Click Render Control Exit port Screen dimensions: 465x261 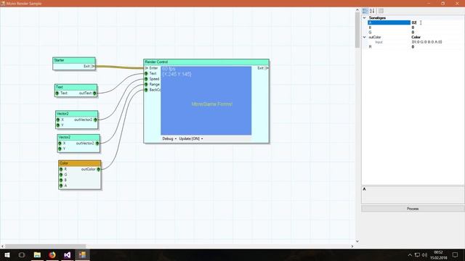pos(267,68)
